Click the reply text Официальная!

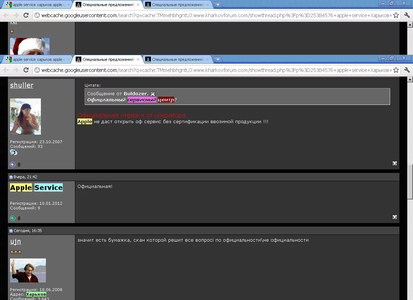pos(95,187)
